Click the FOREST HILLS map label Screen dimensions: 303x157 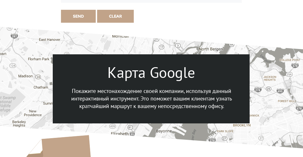click(x=287, y=101)
